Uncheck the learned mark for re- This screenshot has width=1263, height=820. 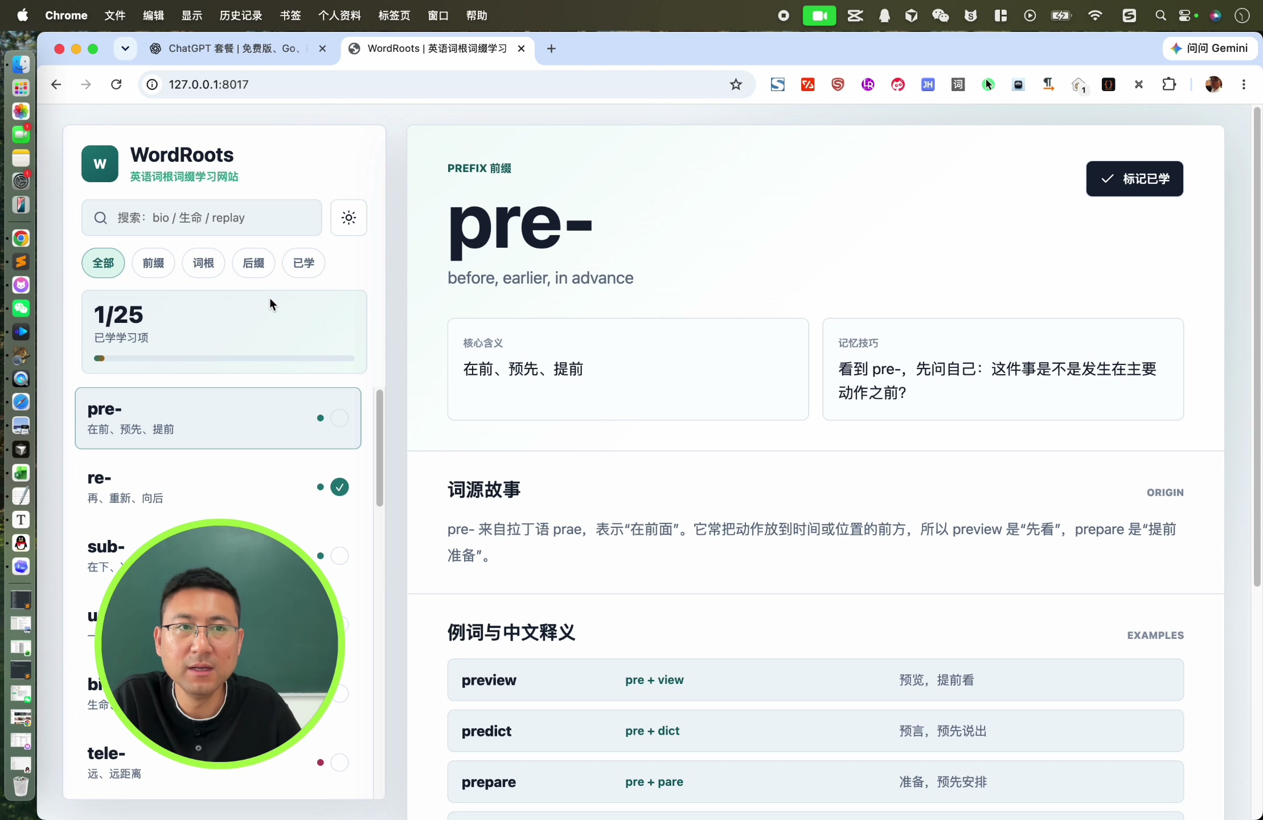(x=339, y=487)
